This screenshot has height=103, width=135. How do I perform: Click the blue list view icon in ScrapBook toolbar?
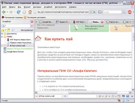pos(13,30)
